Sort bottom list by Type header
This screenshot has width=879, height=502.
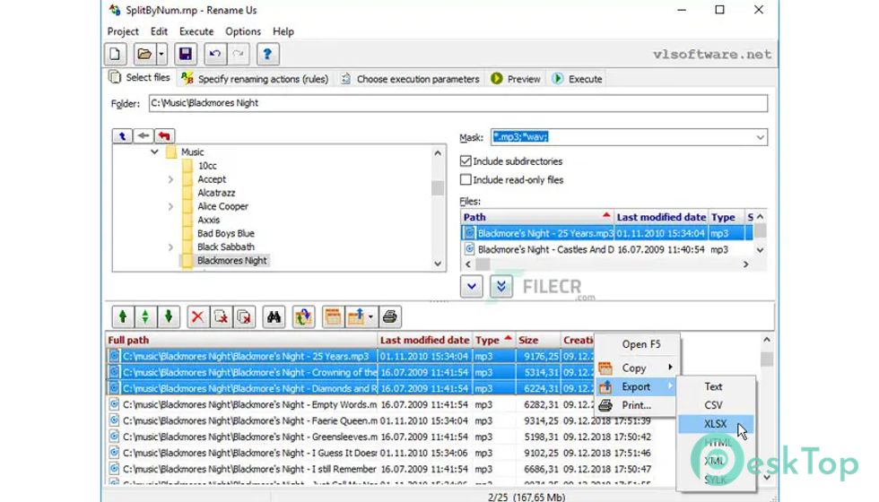494,340
